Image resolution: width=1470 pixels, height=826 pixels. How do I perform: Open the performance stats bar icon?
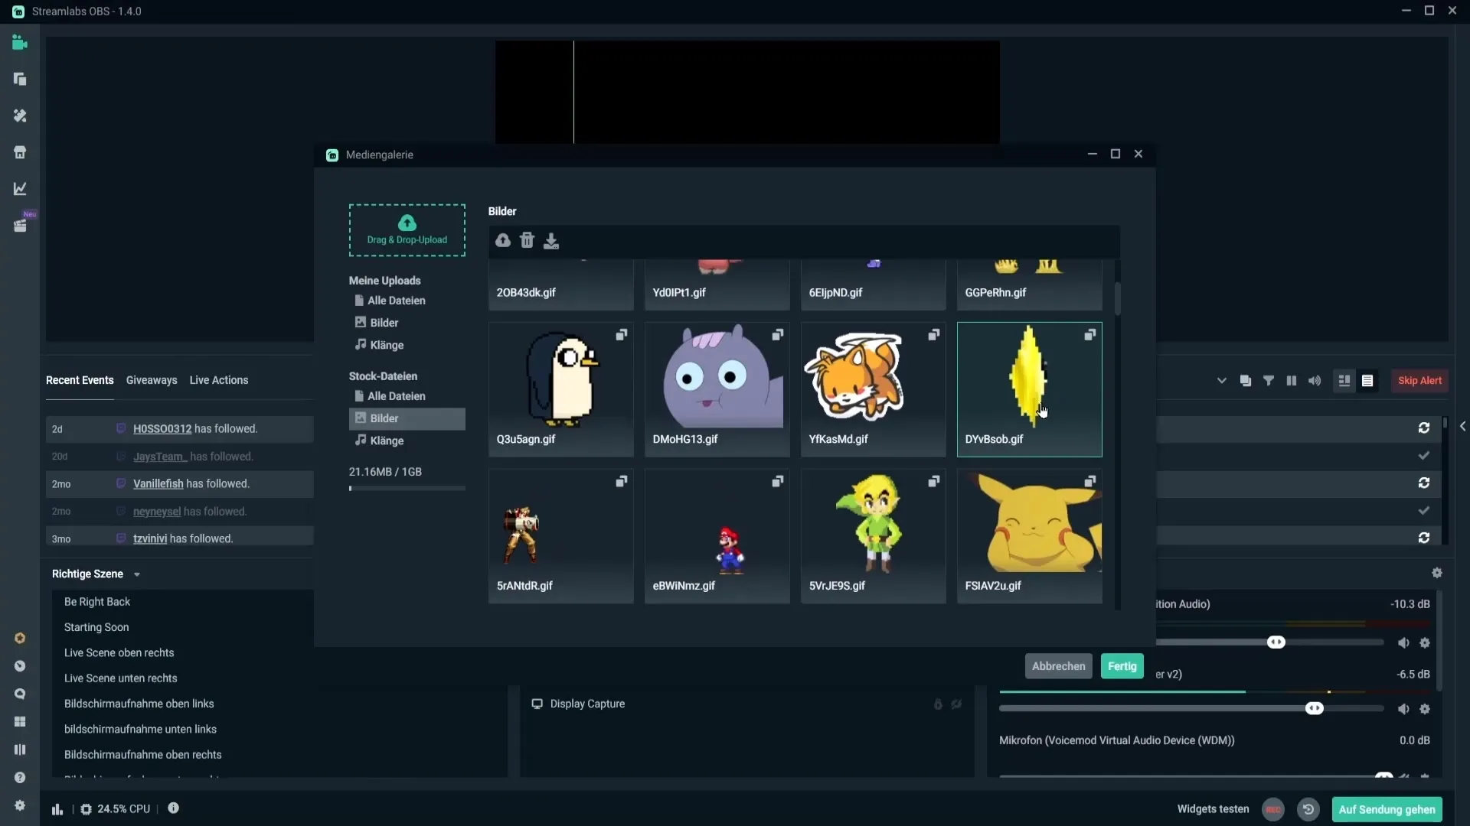click(x=57, y=809)
